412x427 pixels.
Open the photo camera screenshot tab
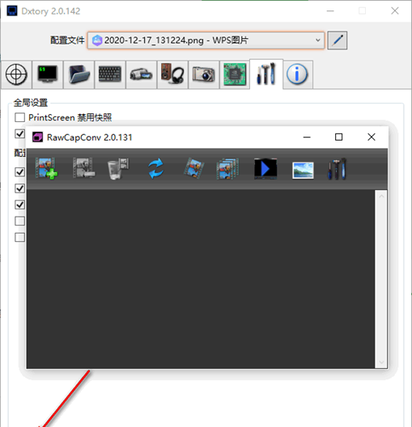point(204,74)
